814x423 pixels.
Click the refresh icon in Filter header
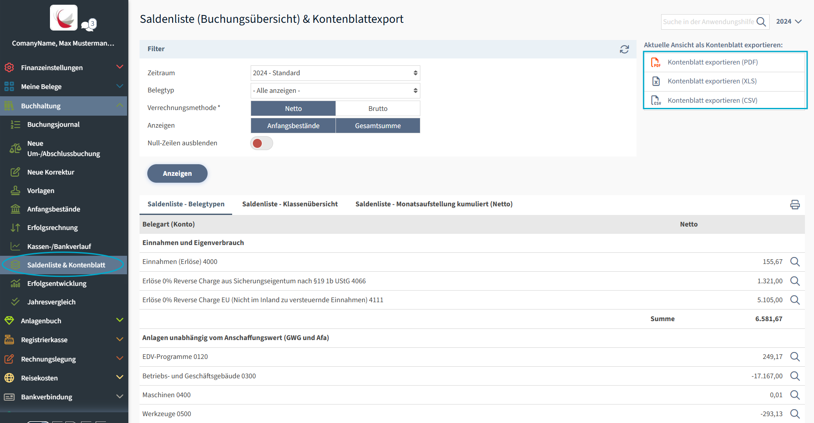tap(624, 49)
